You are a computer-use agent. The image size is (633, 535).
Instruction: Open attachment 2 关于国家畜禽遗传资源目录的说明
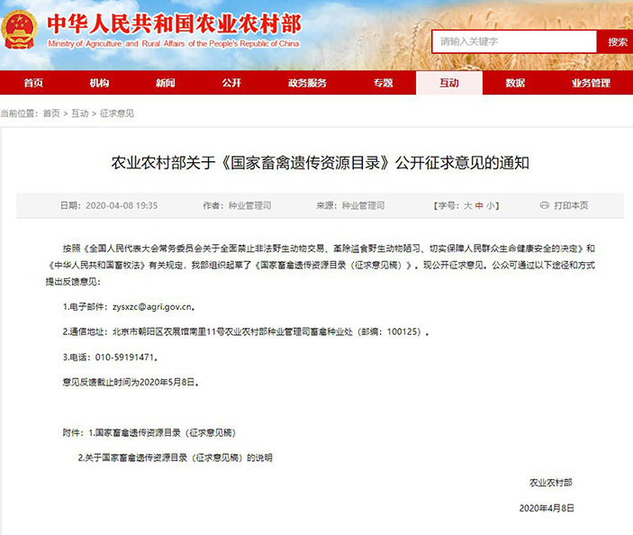(x=176, y=458)
